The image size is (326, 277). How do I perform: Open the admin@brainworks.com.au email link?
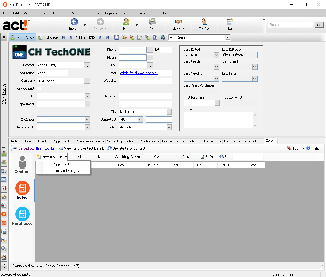(139, 73)
